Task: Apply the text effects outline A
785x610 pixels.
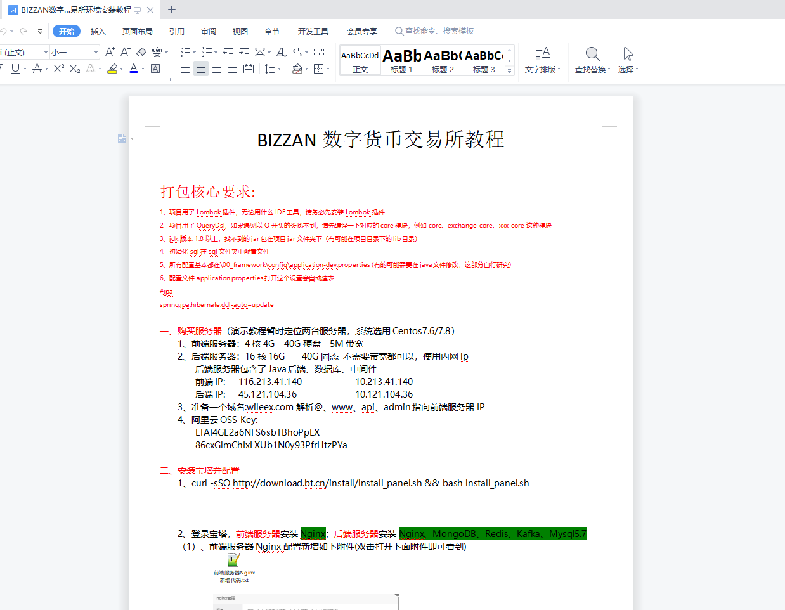Action: click(x=91, y=68)
